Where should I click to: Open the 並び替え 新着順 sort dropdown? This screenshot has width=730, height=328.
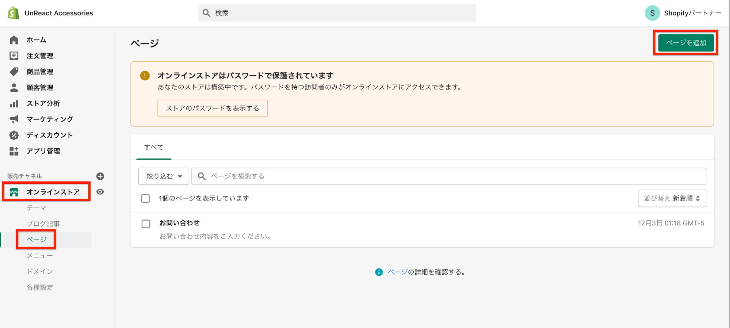tap(672, 198)
